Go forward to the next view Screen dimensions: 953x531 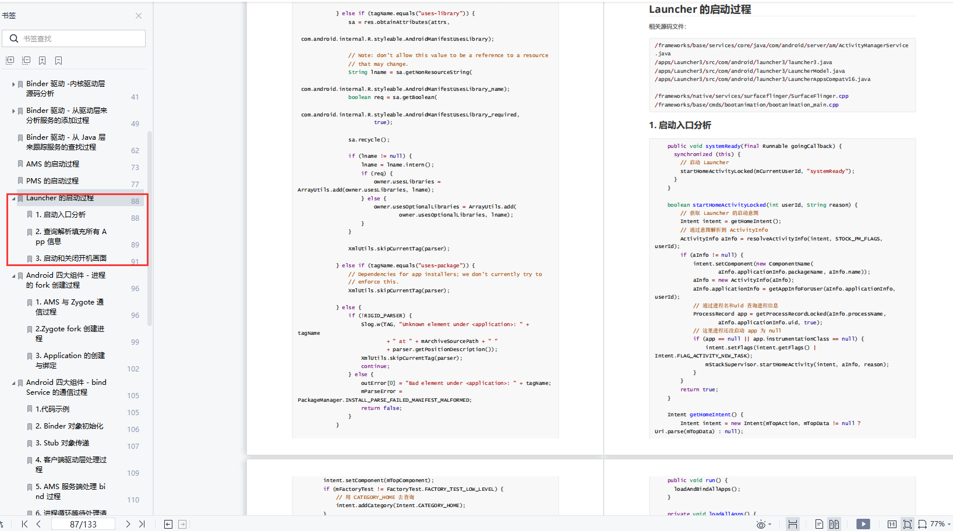[182, 524]
